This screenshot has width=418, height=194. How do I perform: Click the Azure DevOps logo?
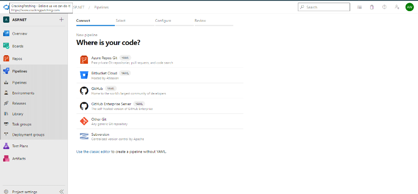(x=6, y=7)
